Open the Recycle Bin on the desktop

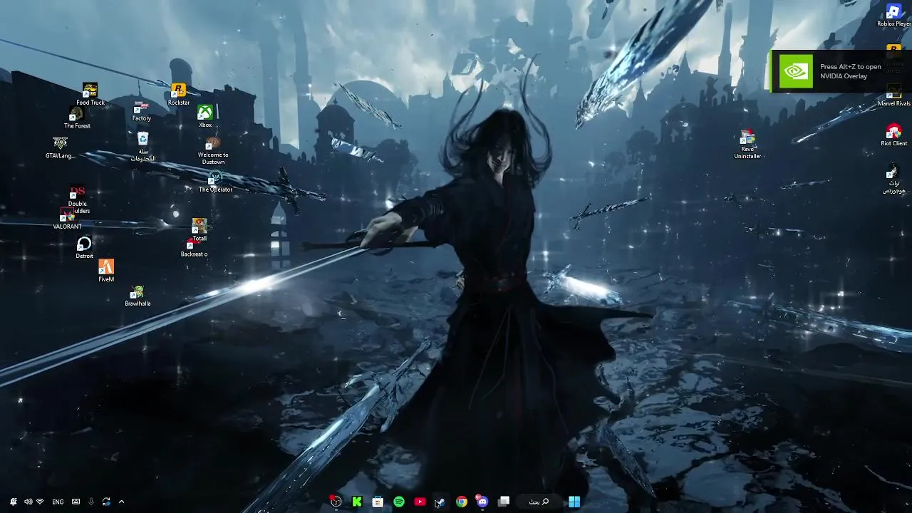point(143,147)
